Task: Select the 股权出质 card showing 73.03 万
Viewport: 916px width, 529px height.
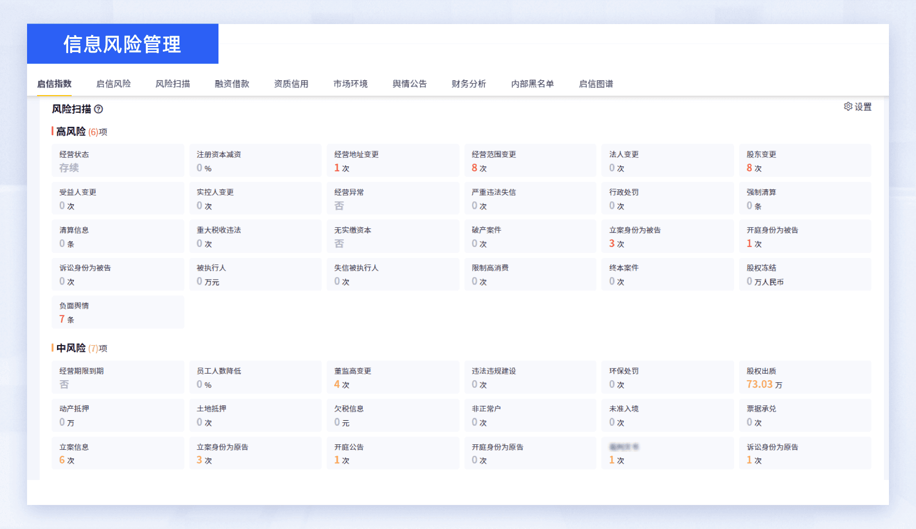Action: [805, 377]
